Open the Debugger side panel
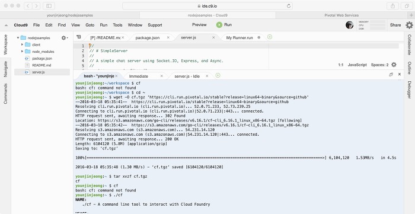The width and height of the screenshot is (415, 214). [410, 90]
